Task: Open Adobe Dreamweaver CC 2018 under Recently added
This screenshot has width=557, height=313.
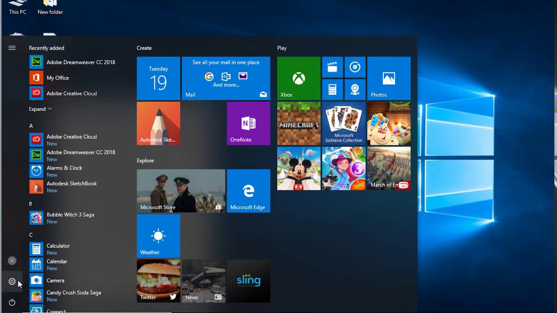Action: pyautogui.click(x=78, y=62)
